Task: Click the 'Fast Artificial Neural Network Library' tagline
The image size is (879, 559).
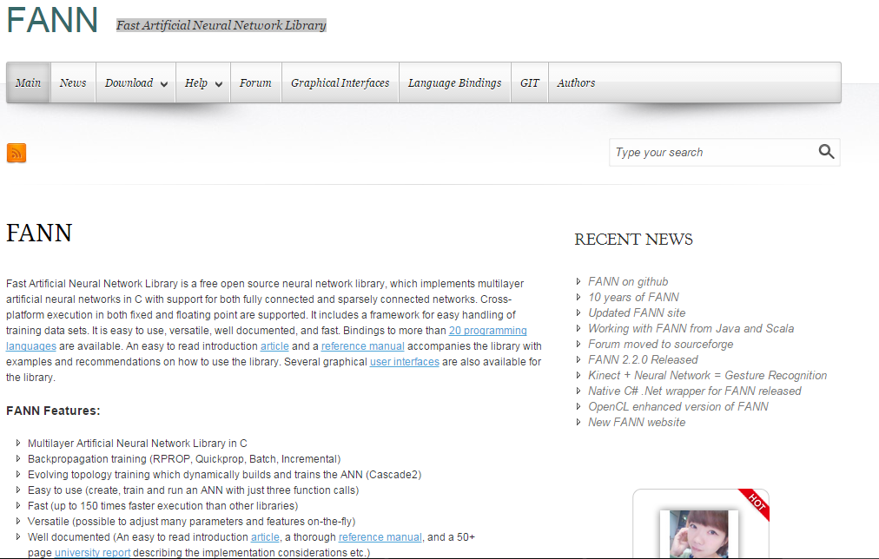Action: (x=221, y=25)
